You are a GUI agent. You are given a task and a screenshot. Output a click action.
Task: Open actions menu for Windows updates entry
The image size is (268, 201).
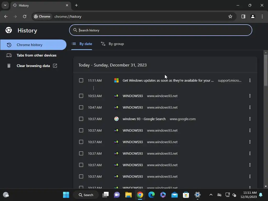[250, 80]
